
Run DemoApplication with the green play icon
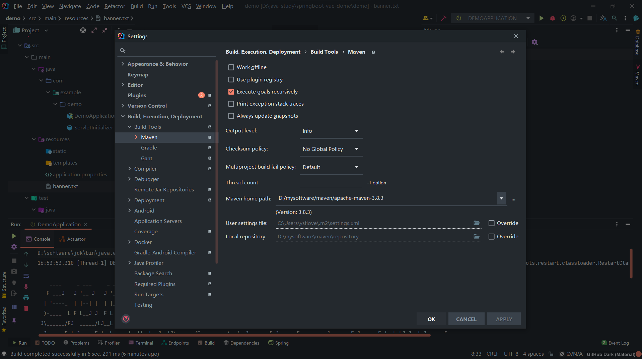[x=541, y=18]
